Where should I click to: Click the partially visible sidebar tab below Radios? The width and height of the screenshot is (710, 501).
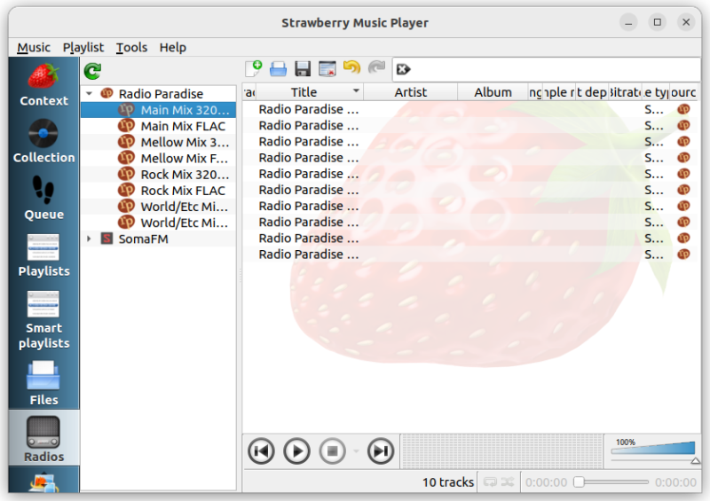(x=43, y=481)
